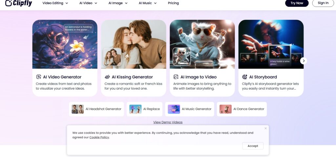Viewport: 336px width, 157px height.
Task: Select the AI Replace tool chip
Action: pos(144,109)
